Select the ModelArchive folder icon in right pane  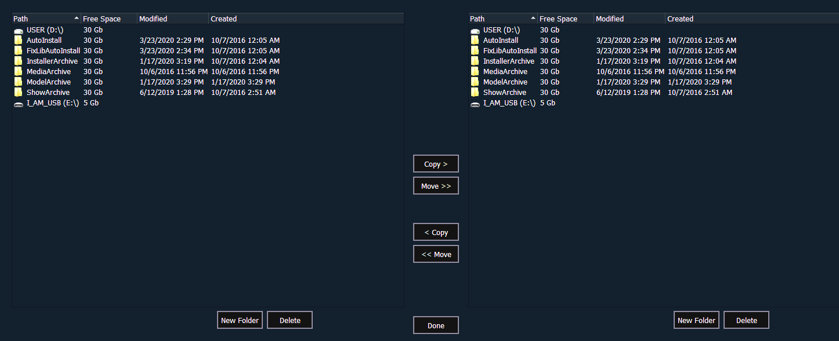[x=475, y=82]
